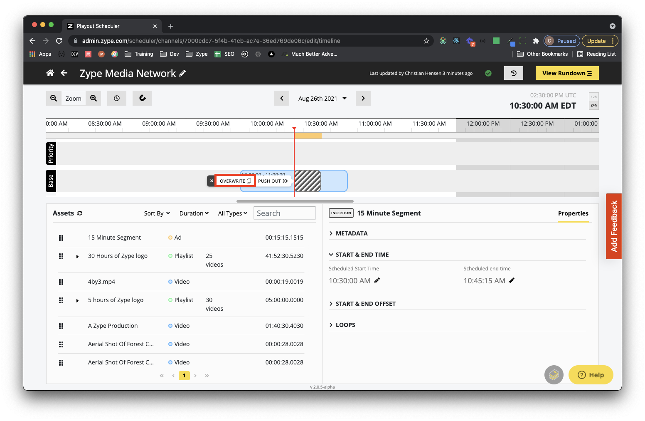Viewport: 645px width, 421px height.
Task: Grab the handle for 30 Hours of Zype logo
Action: [61, 256]
